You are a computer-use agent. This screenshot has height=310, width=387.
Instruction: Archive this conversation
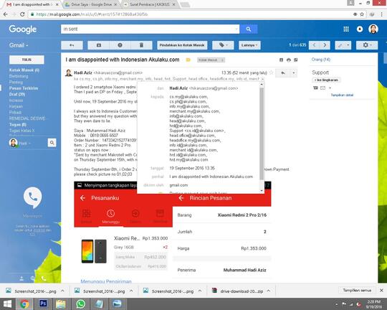tap(99, 45)
